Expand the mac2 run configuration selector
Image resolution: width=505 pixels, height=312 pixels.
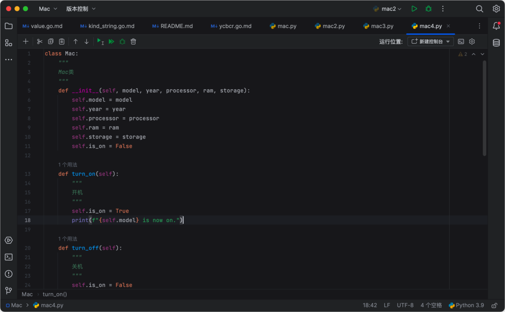[x=388, y=9]
